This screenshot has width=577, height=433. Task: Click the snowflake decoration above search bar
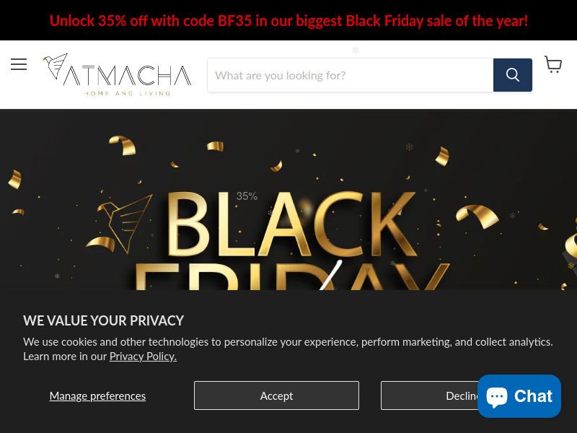point(356,51)
